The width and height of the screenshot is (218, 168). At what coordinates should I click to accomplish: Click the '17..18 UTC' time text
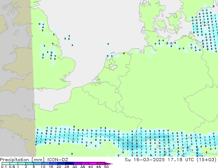tap(181, 160)
